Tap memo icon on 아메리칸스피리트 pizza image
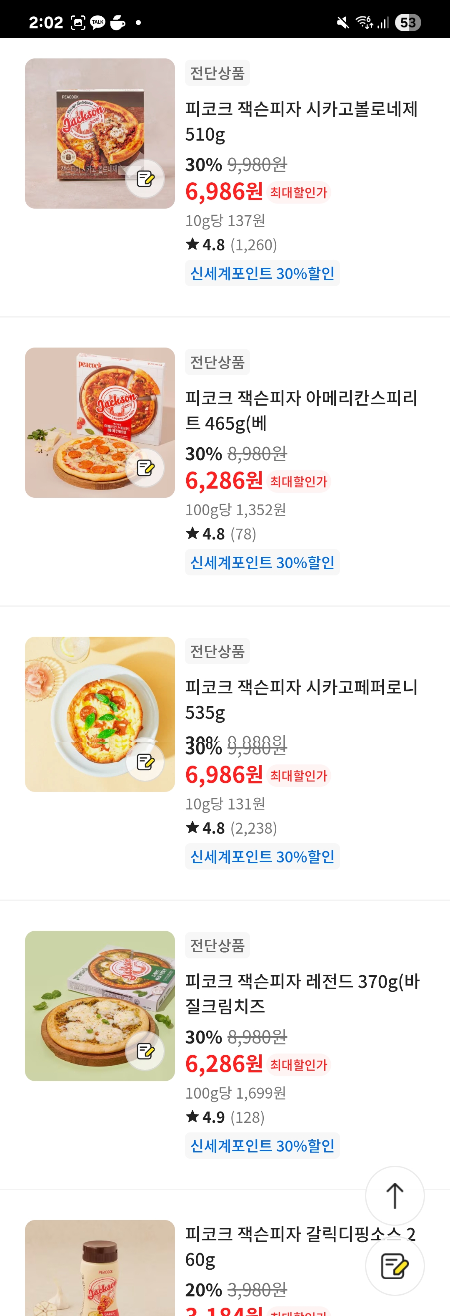This screenshot has width=450, height=1316. (145, 468)
